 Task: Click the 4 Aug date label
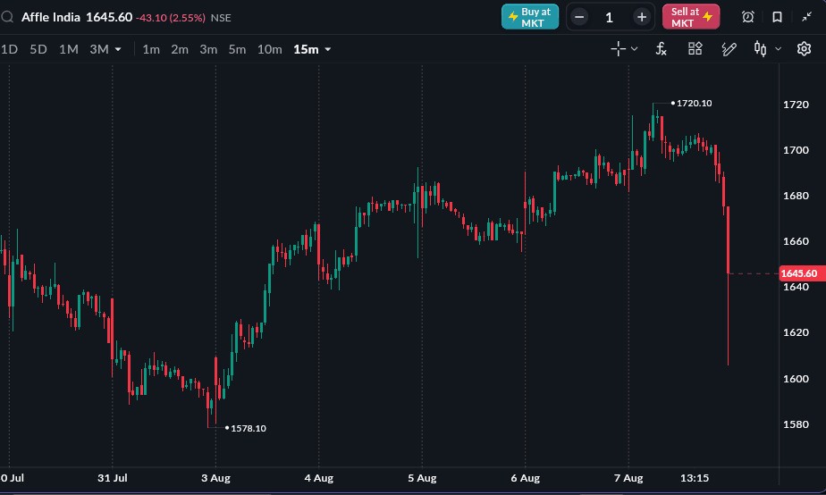319,478
